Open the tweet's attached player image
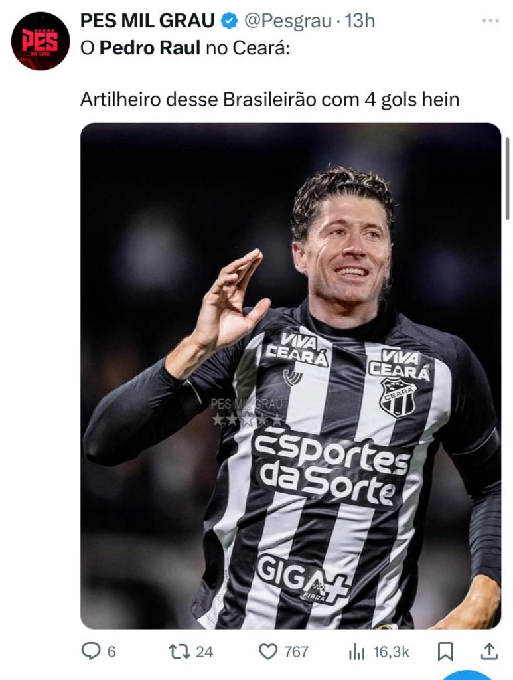This screenshot has height=680, width=513. [x=291, y=376]
